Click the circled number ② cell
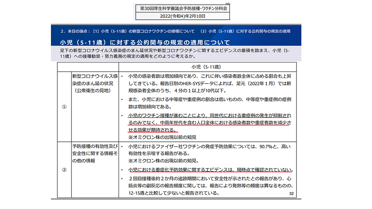The height and width of the screenshot is (209, 372). [64, 170]
